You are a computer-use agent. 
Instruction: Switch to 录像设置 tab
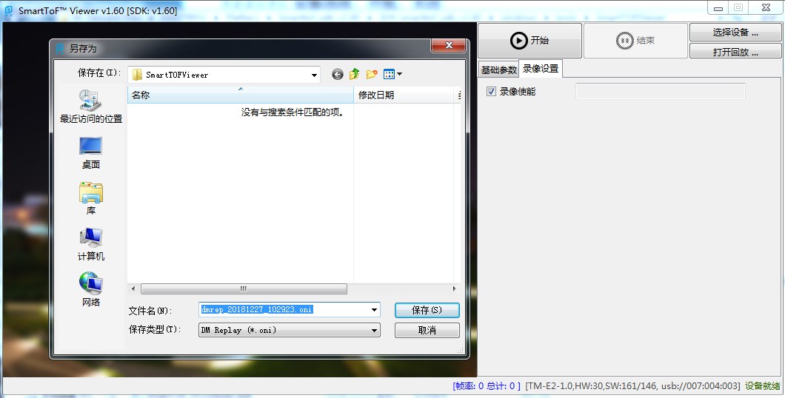[541, 69]
